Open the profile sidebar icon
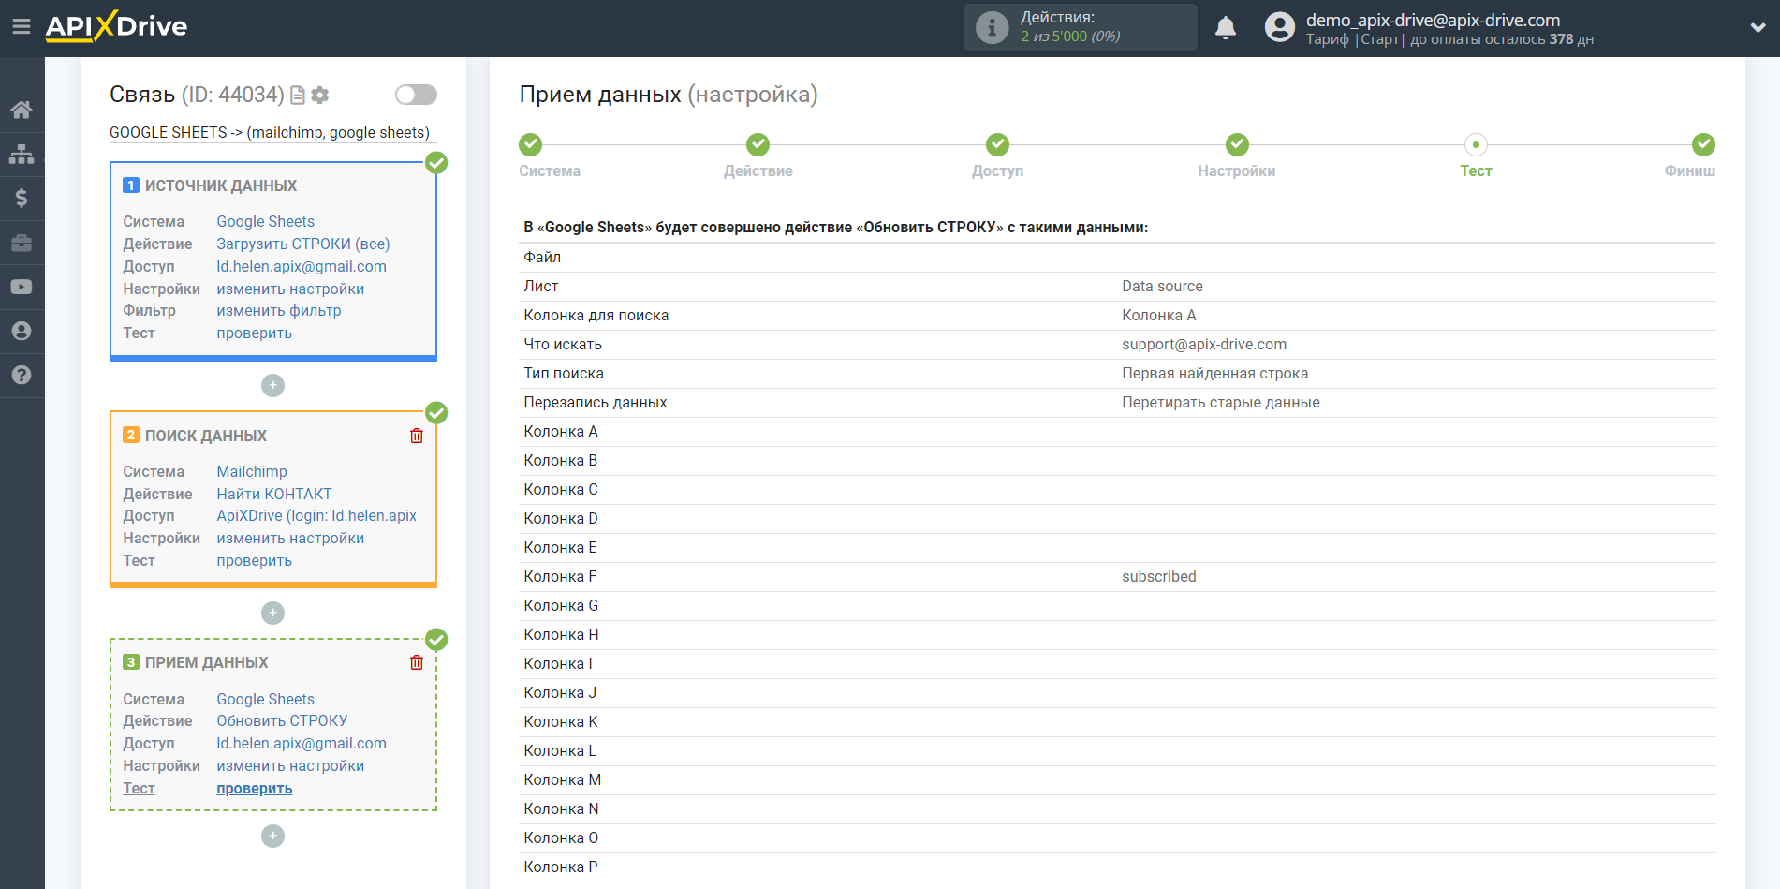 (22, 331)
